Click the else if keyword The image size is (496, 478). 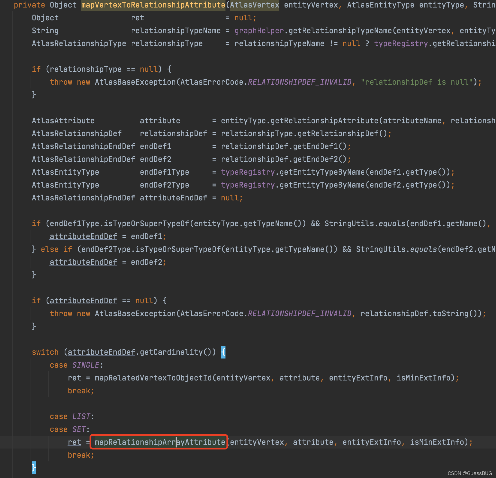(56, 249)
